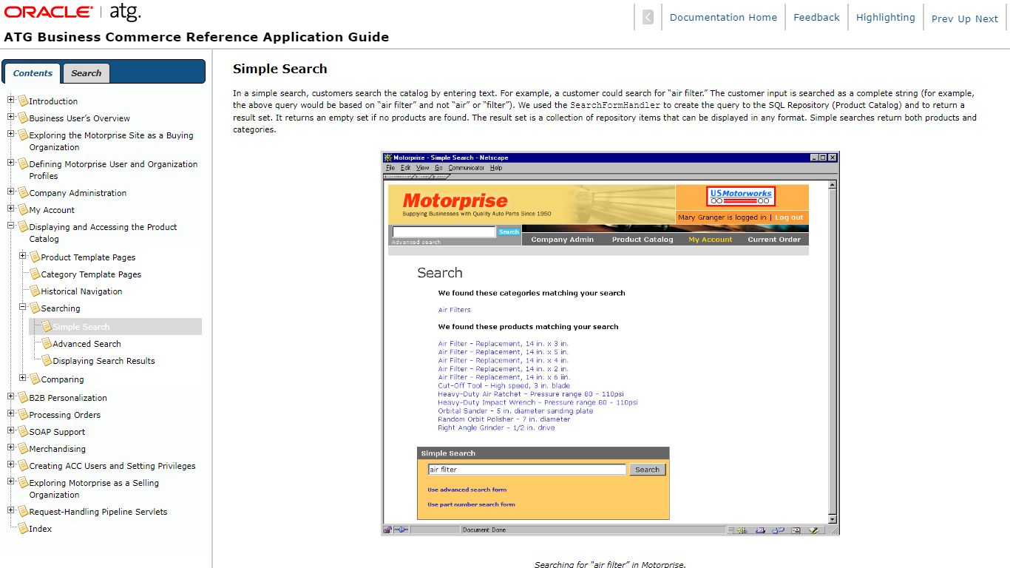Screen dimensions: 1010x568
Task: Click the Oracle ATG logo
Action: click(x=72, y=12)
